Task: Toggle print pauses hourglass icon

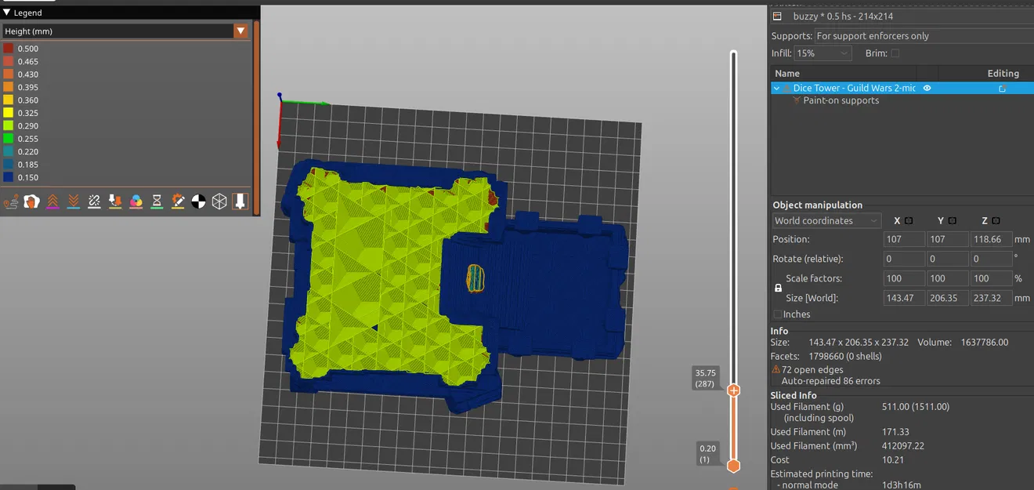Action: click(x=157, y=201)
